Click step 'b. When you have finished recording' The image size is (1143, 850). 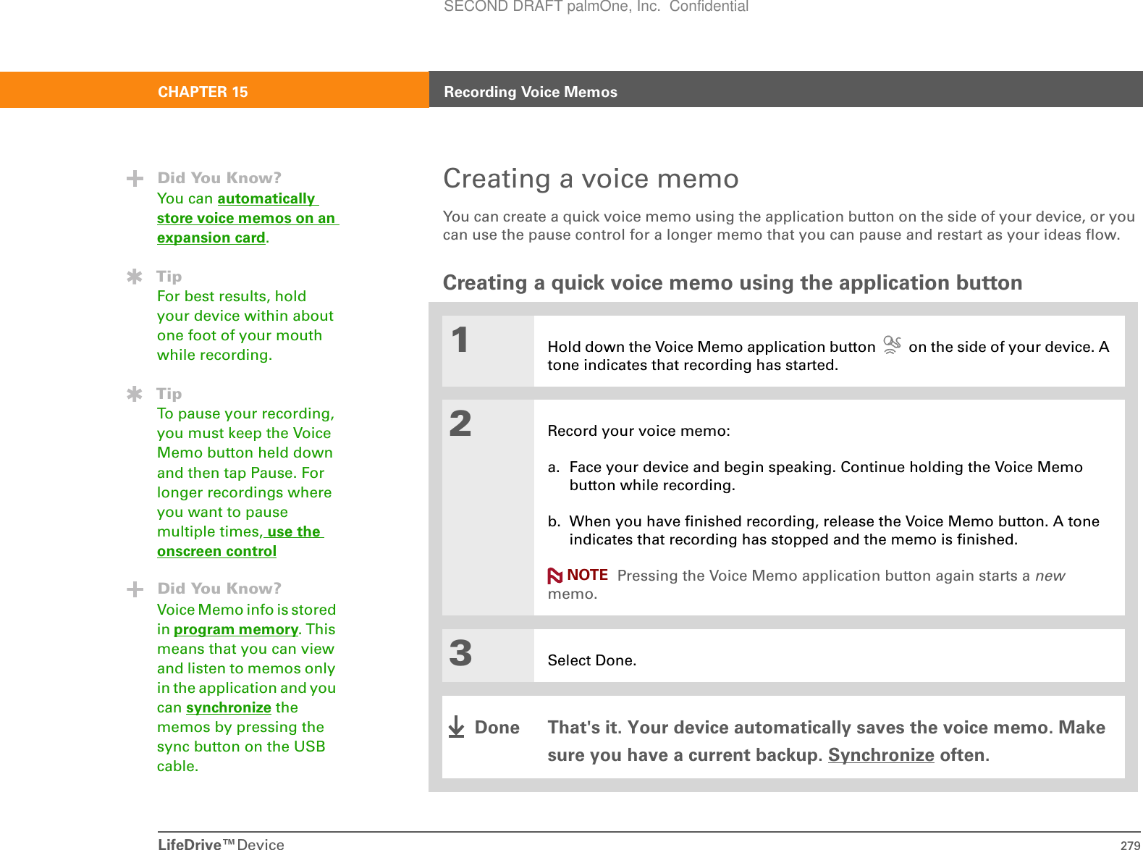pos(823,530)
